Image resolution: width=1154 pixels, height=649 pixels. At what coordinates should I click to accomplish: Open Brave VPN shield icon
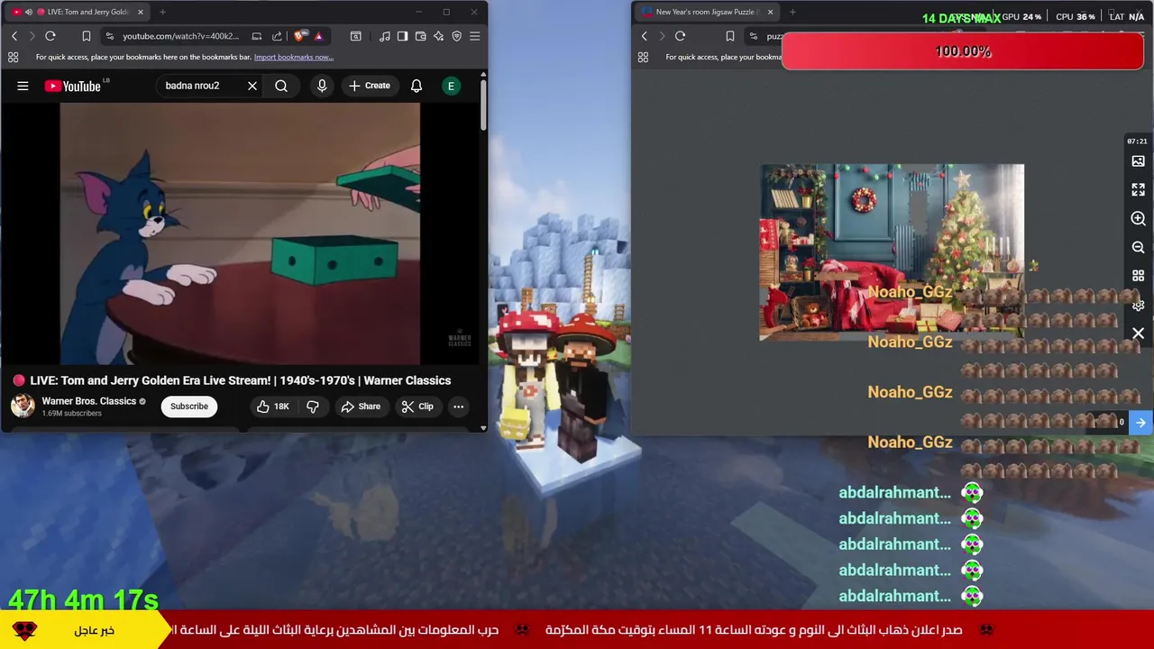click(456, 36)
